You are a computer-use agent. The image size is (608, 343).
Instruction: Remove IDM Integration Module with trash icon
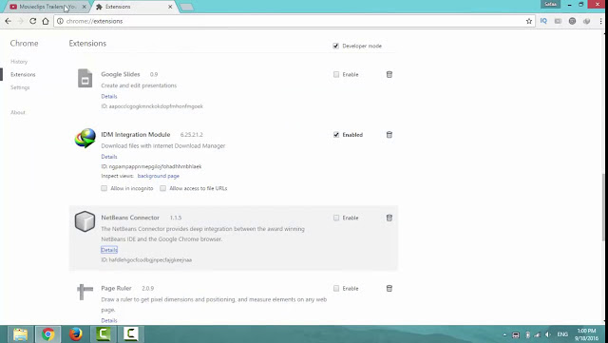pos(389,135)
